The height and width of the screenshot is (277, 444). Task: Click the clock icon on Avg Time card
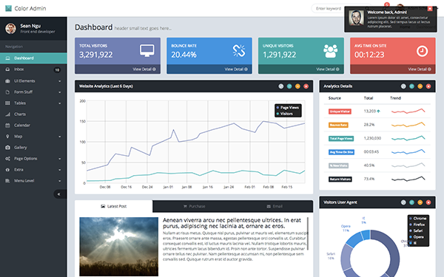pos(422,51)
